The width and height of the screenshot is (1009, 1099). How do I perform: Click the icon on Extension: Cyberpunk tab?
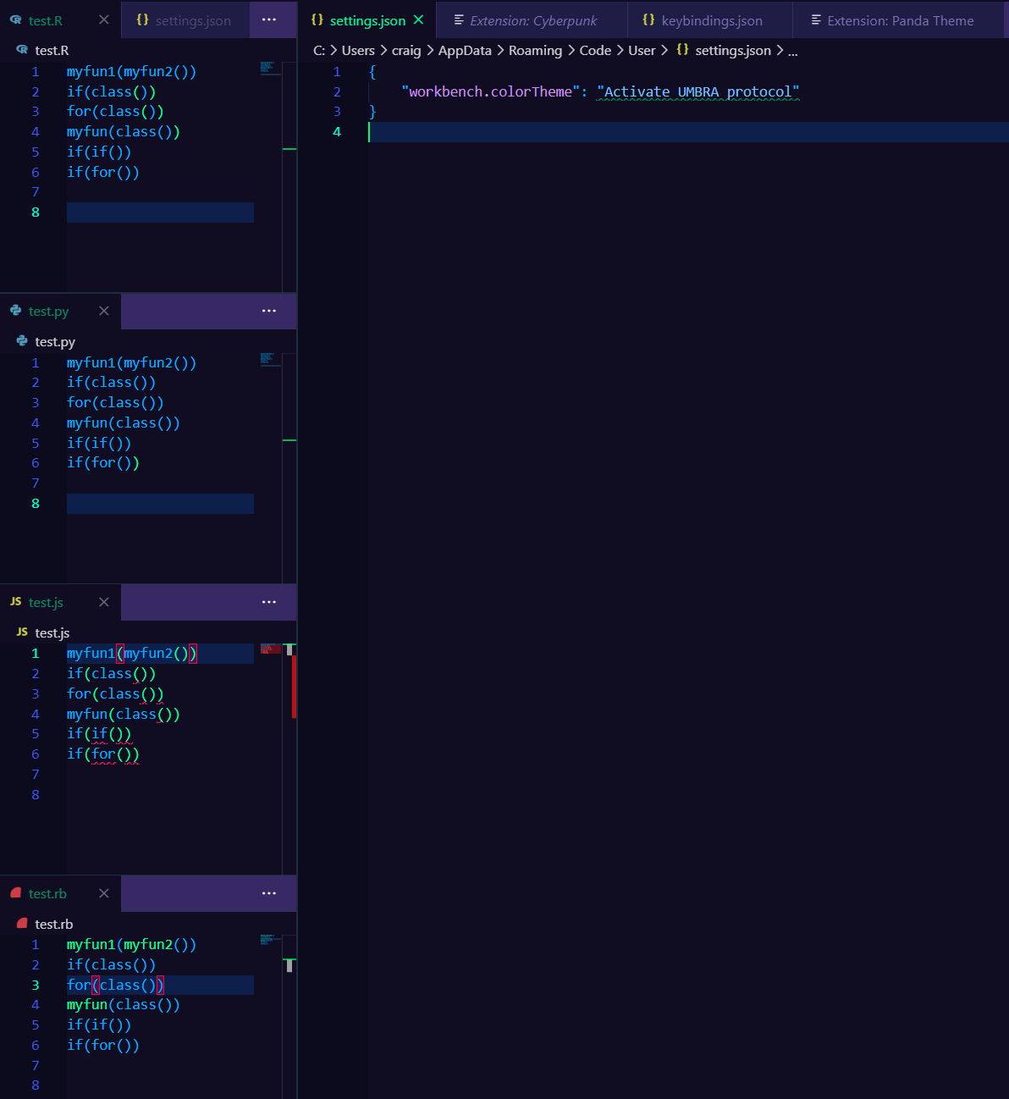coord(459,19)
